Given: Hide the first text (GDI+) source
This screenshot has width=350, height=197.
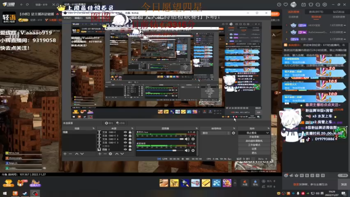Looking at the screenshot, I should coord(125,132).
